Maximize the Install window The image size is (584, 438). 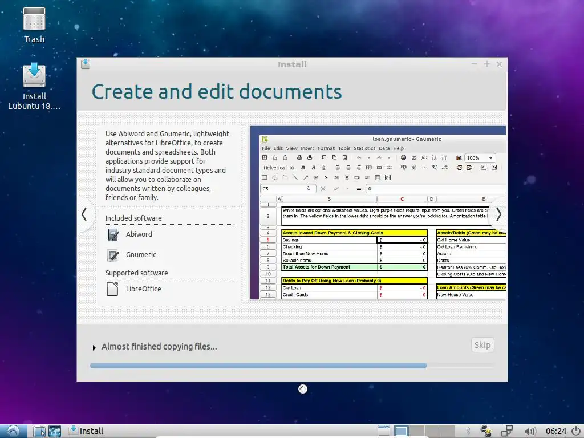(487, 64)
